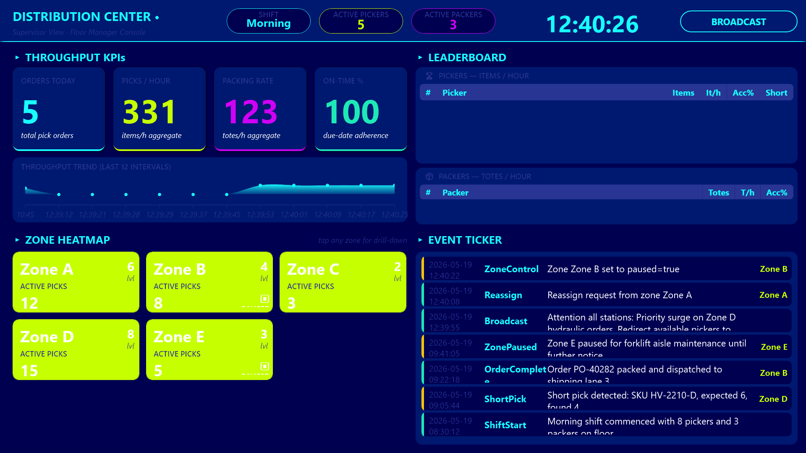Viewport: 806px width, 453px height.
Task: Select the ShiftStart event row
Action: tap(607, 425)
